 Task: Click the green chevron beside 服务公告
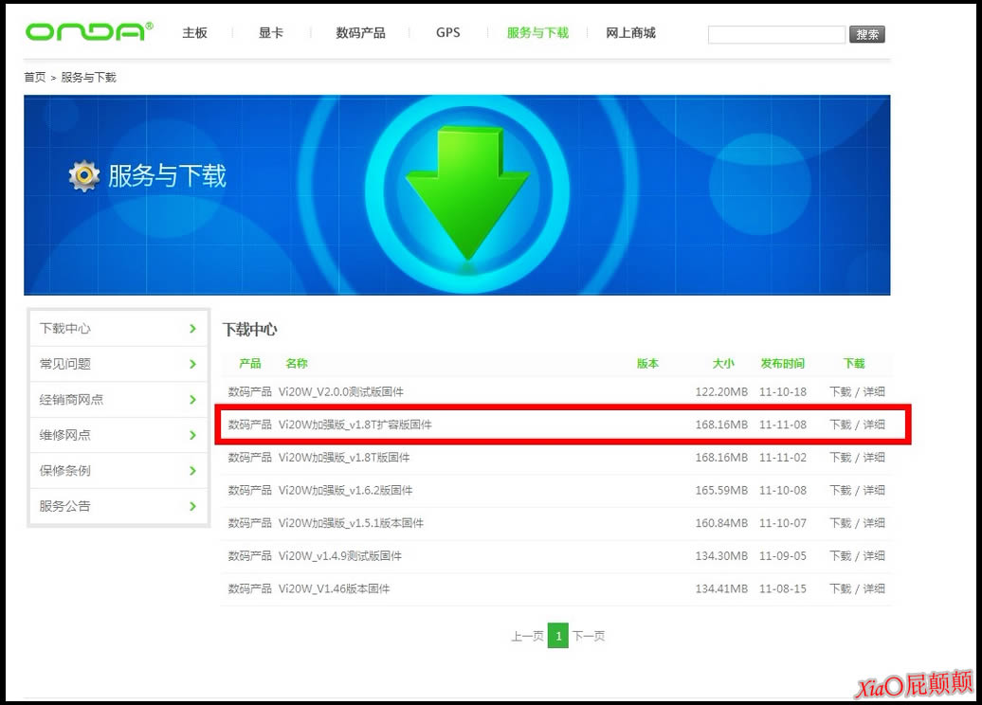[192, 506]
